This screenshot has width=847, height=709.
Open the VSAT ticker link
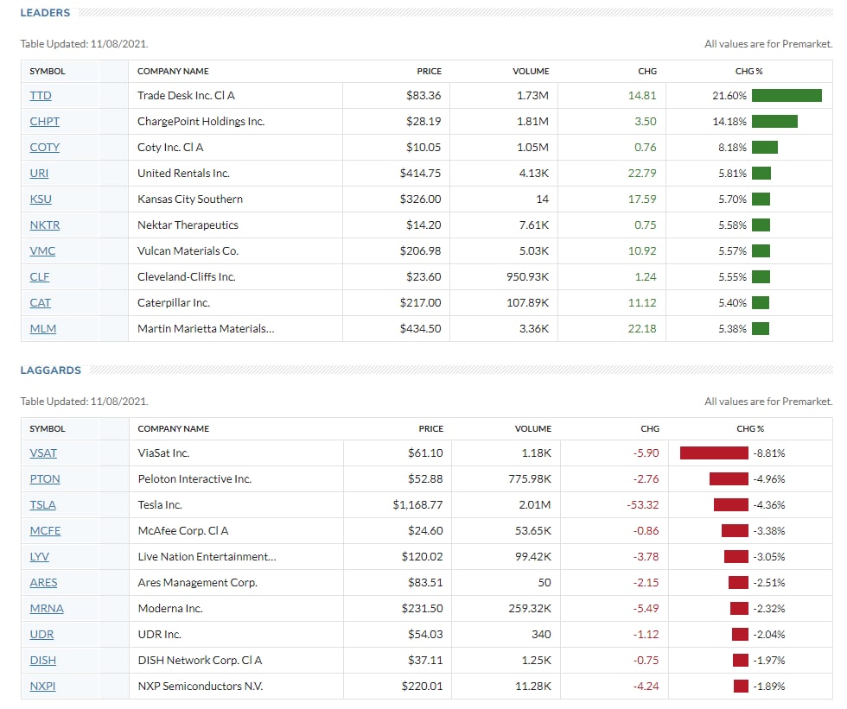(x=43, y=453)
